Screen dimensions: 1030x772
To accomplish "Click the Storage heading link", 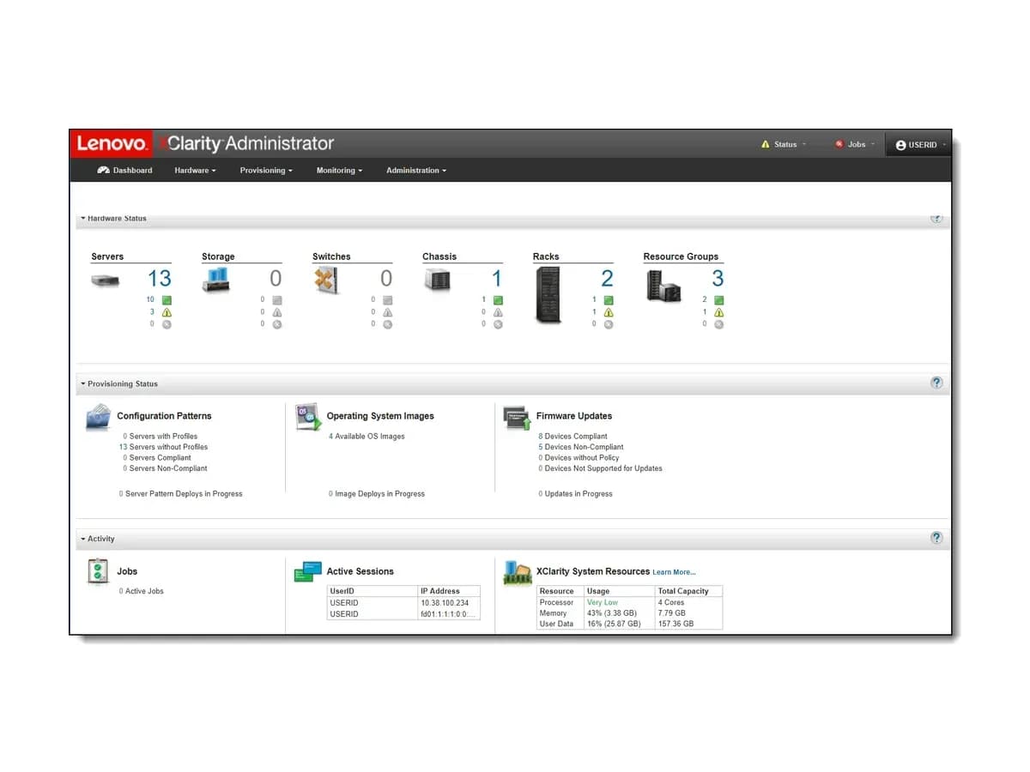I will [218, 256].
